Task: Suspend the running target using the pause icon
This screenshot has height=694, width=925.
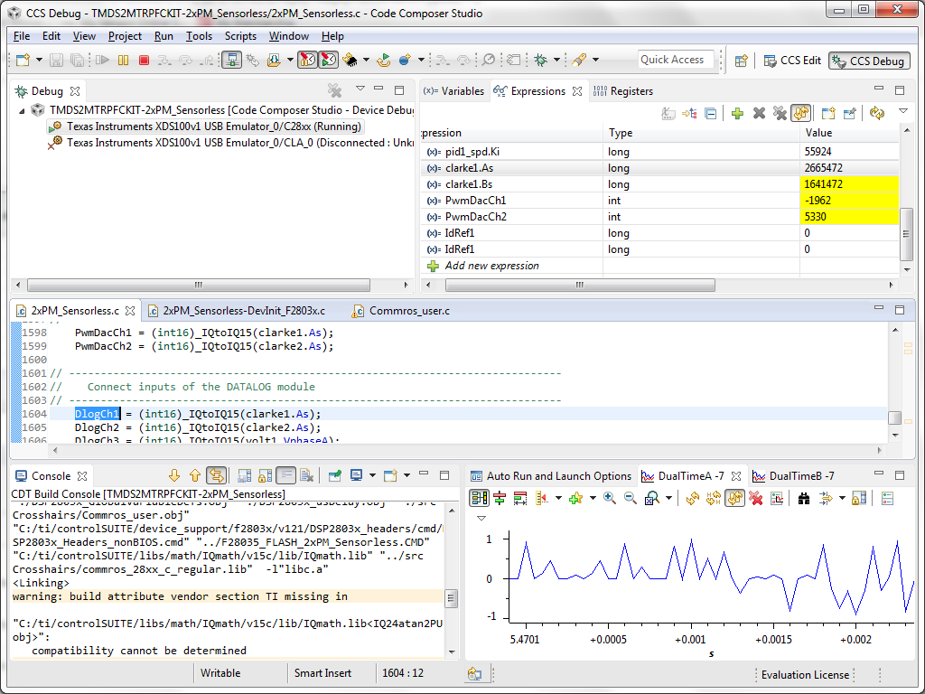Action: pyautogui.click(x=122, y=61)
